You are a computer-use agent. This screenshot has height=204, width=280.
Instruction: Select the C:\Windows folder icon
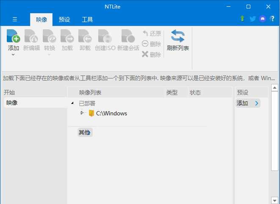pos(91,113)
